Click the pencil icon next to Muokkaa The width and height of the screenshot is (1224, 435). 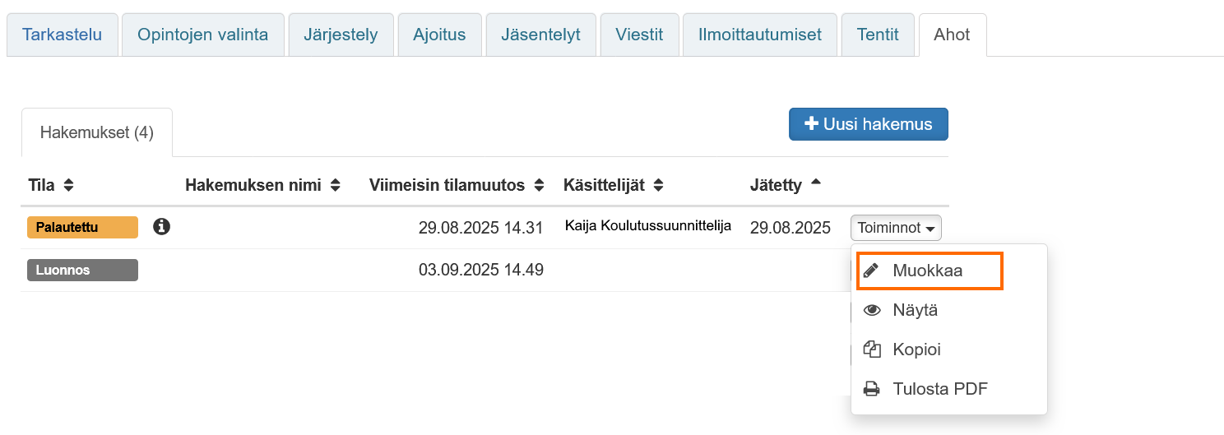coord(871,271)
